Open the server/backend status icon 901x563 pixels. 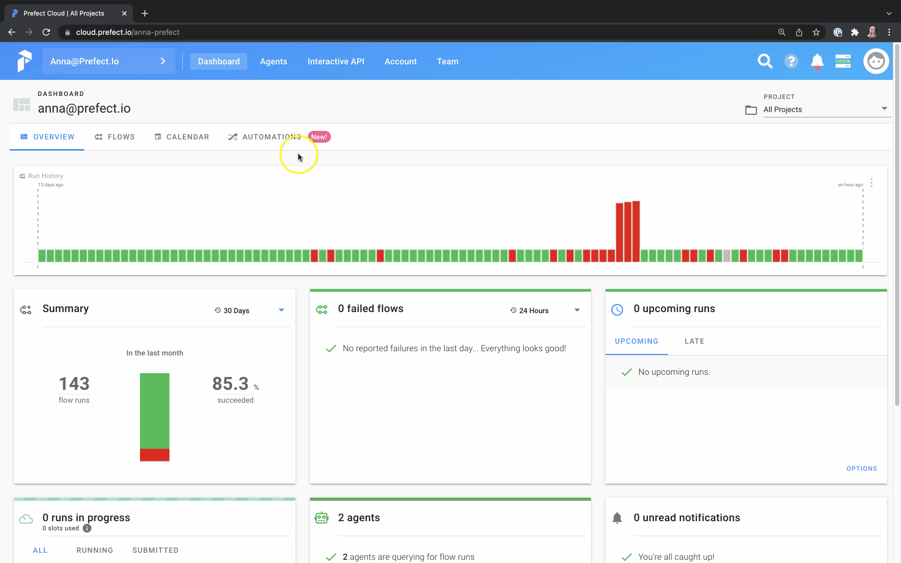(843, 61)
